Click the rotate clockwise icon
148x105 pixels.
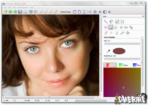tap(75, 12)
